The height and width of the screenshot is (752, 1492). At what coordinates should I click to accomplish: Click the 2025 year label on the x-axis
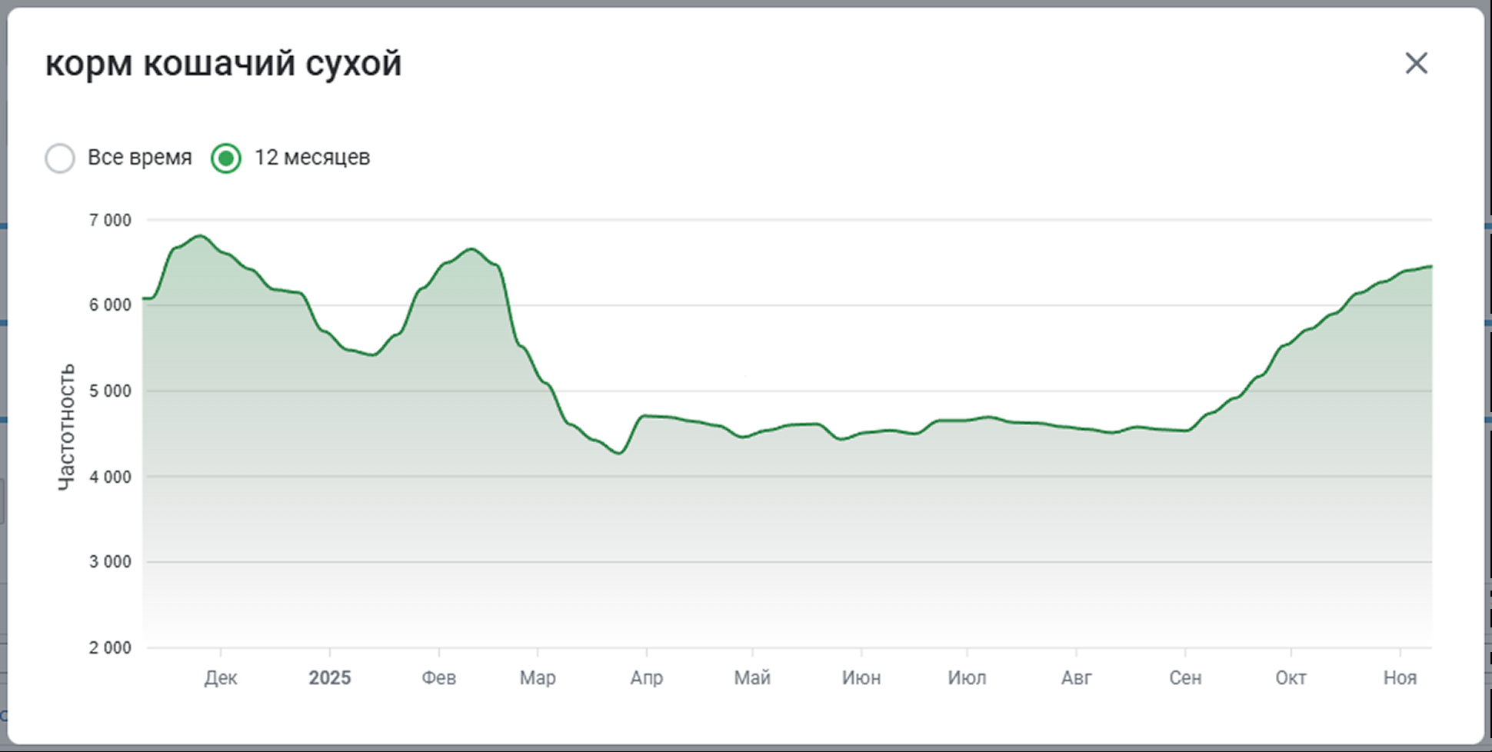point(329,677)
